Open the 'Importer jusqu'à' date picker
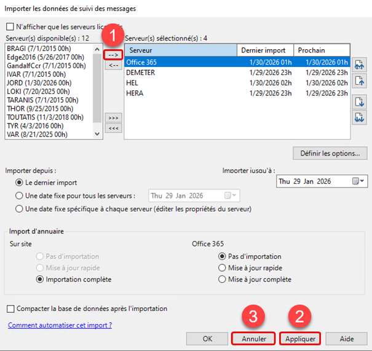Viewport: 372px width, 351px height. click(x=355, y=181)
